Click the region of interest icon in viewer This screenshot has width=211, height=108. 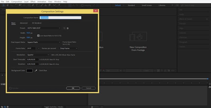click(x=121, y=70)
